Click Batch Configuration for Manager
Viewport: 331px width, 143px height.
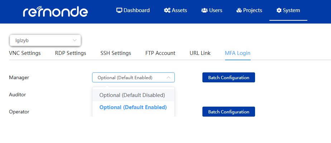point(229,77)
